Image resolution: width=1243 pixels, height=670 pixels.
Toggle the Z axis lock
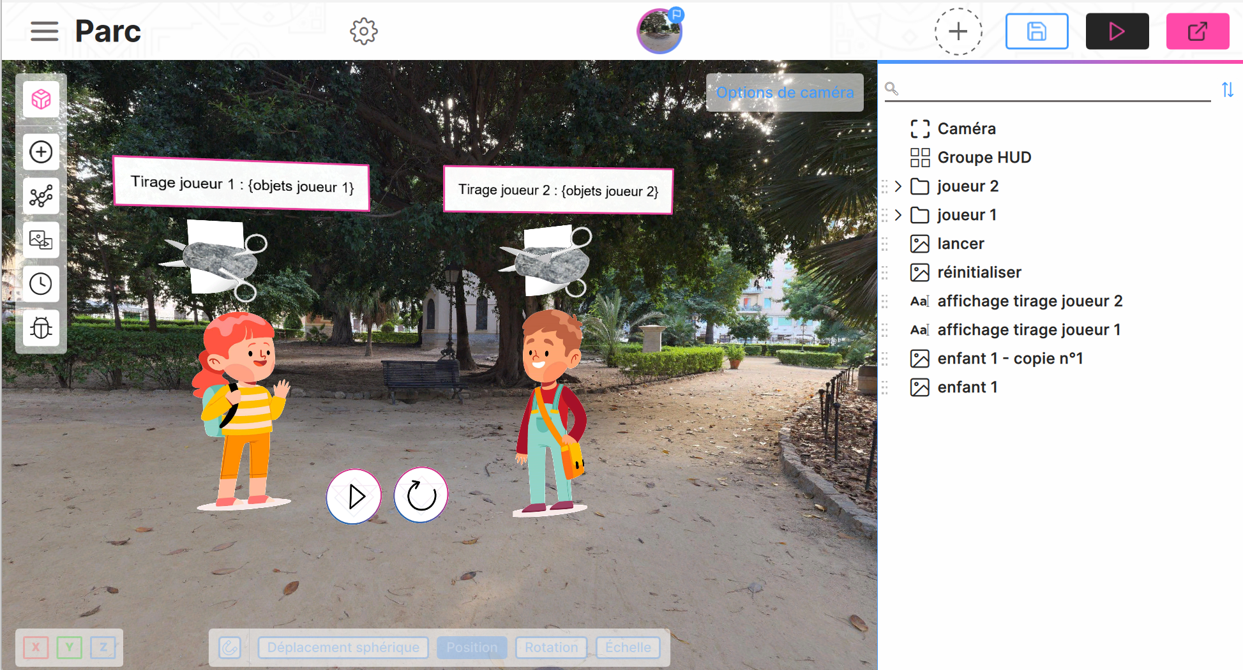(103, 648)
